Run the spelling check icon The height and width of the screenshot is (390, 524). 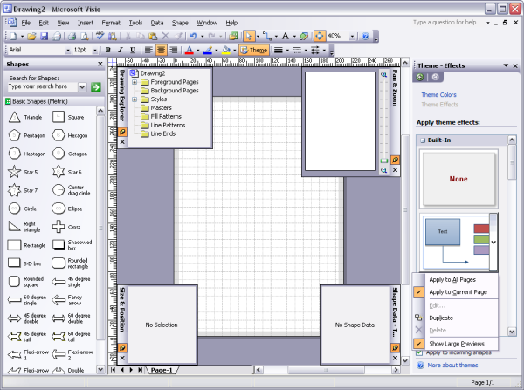click(100, 36)
